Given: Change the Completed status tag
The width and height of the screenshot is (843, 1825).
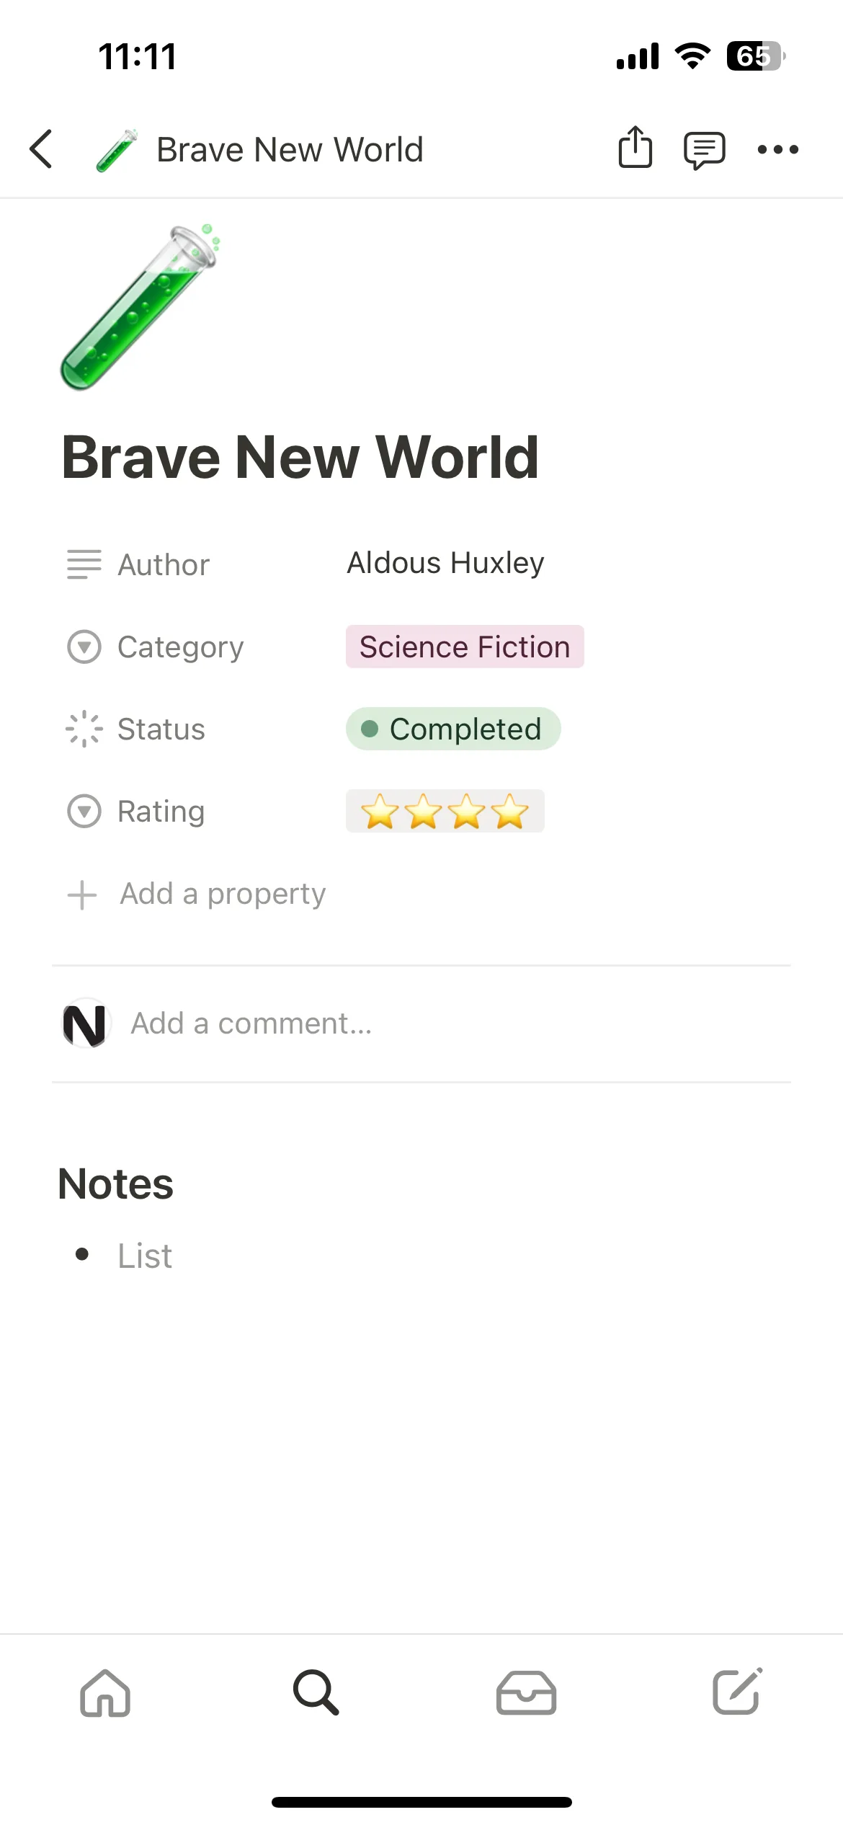Looking at the screenshot, I should click(x=453, y=729).
